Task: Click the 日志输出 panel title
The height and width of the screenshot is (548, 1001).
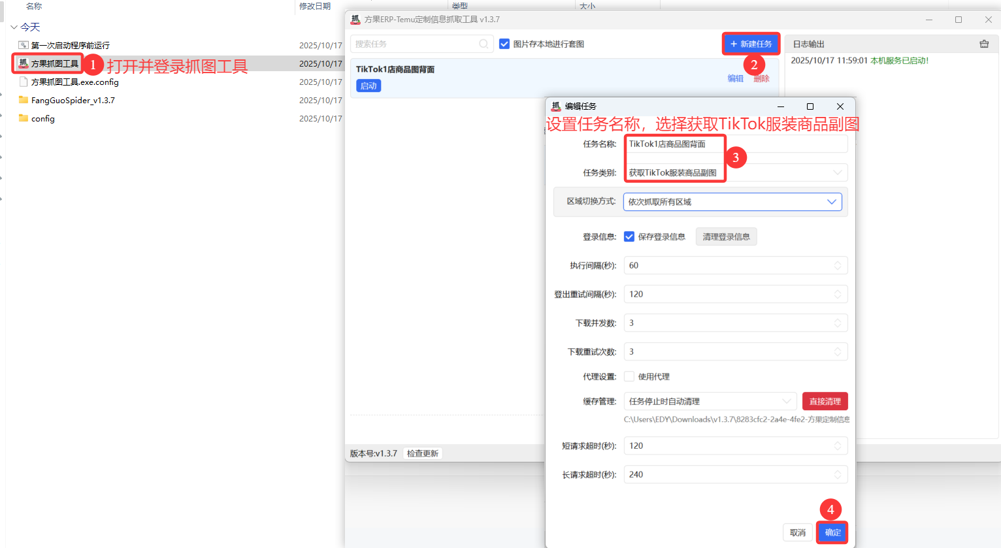Action: [x=809, y=44]
